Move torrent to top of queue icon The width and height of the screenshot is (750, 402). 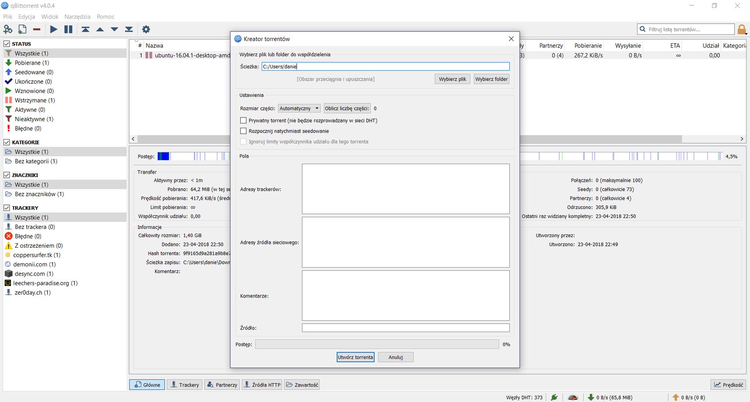[85, 29]
